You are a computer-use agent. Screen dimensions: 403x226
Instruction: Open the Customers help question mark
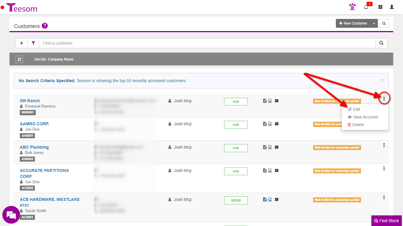[45, 26]
